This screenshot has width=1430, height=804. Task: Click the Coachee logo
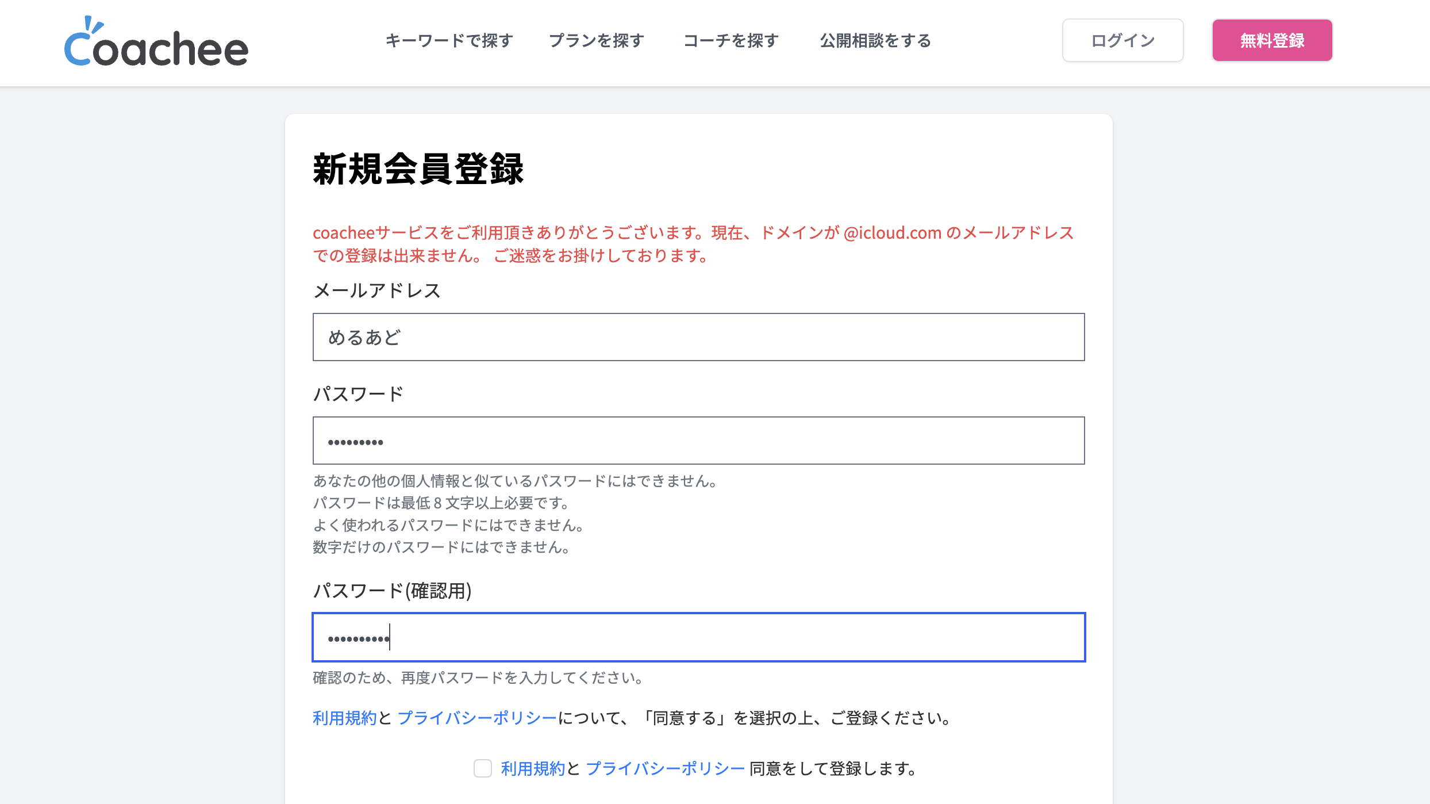(156, 43)
